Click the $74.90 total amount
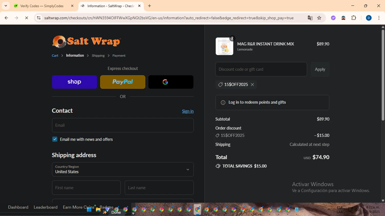The width and height of the screenshot is (385, 216). [321, 157]
